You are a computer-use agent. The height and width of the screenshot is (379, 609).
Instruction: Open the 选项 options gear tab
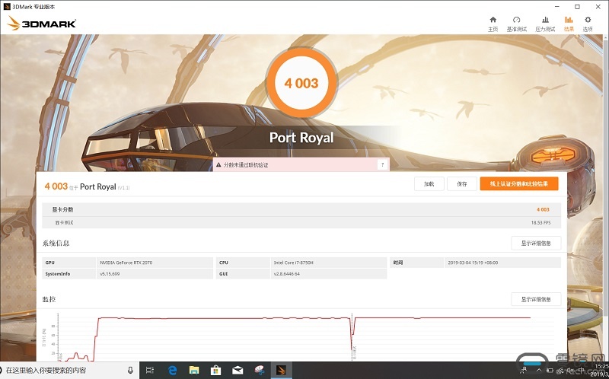point(588,24)
